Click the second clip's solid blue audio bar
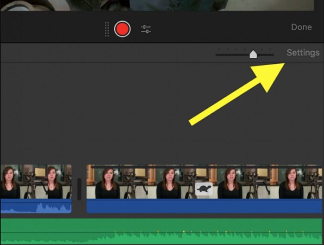This screenshot has width=324, height=245. click(x=204, y=206)
